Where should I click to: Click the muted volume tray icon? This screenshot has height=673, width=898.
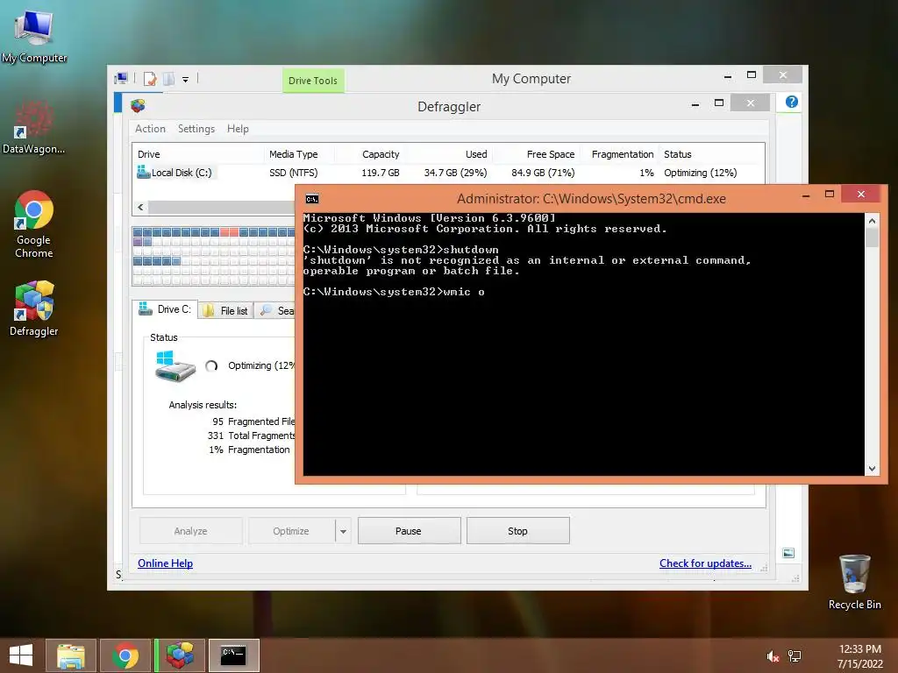click(773, 656)
